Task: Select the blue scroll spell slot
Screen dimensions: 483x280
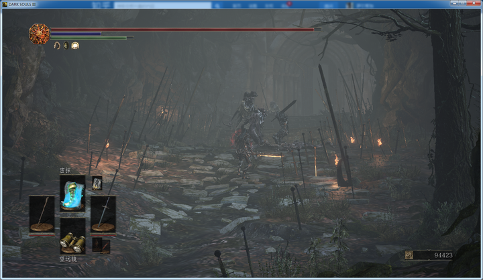Action: 72,193
